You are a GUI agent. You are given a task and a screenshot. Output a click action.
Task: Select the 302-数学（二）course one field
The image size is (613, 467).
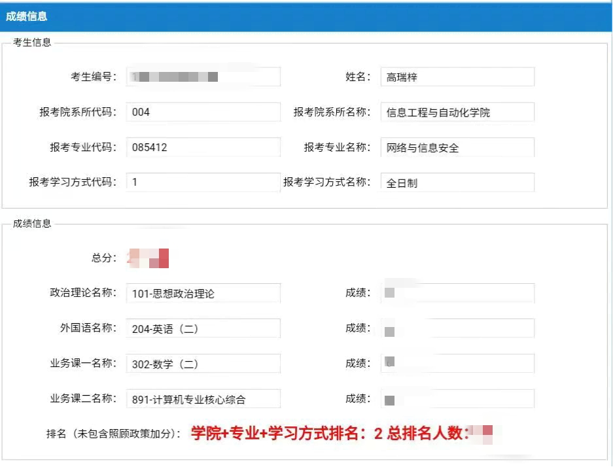point(203,364)
